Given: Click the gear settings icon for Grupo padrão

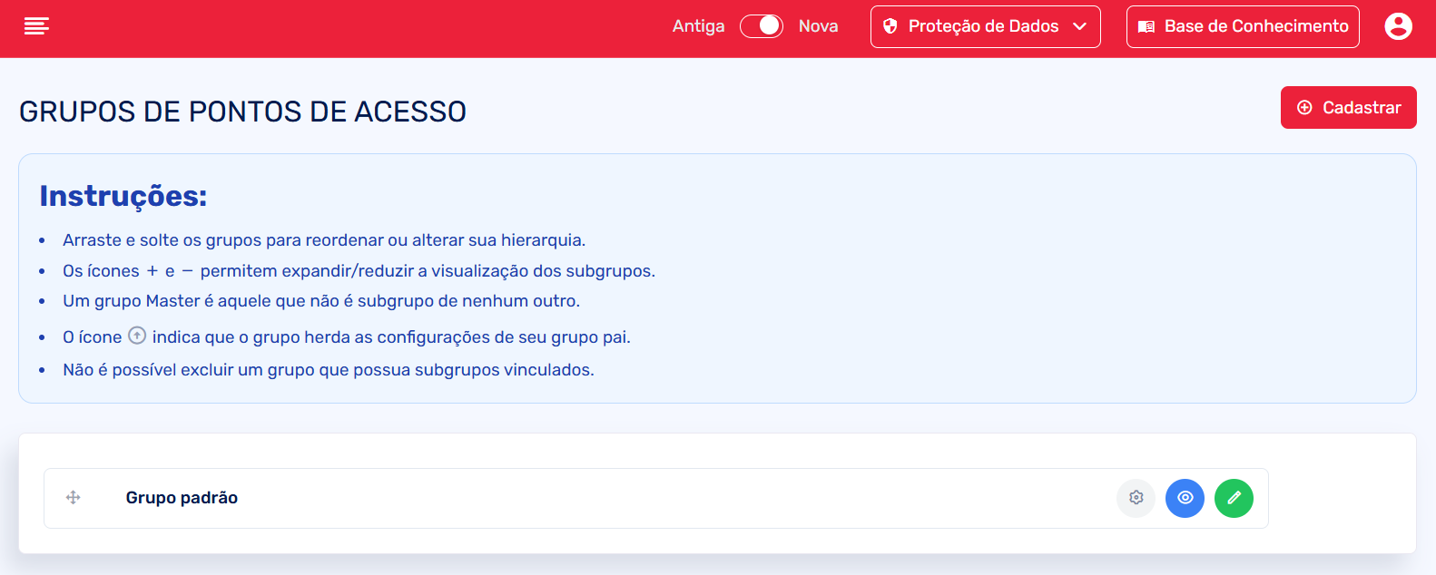Looking at the screenshot, I should (x=1136, y=498).
